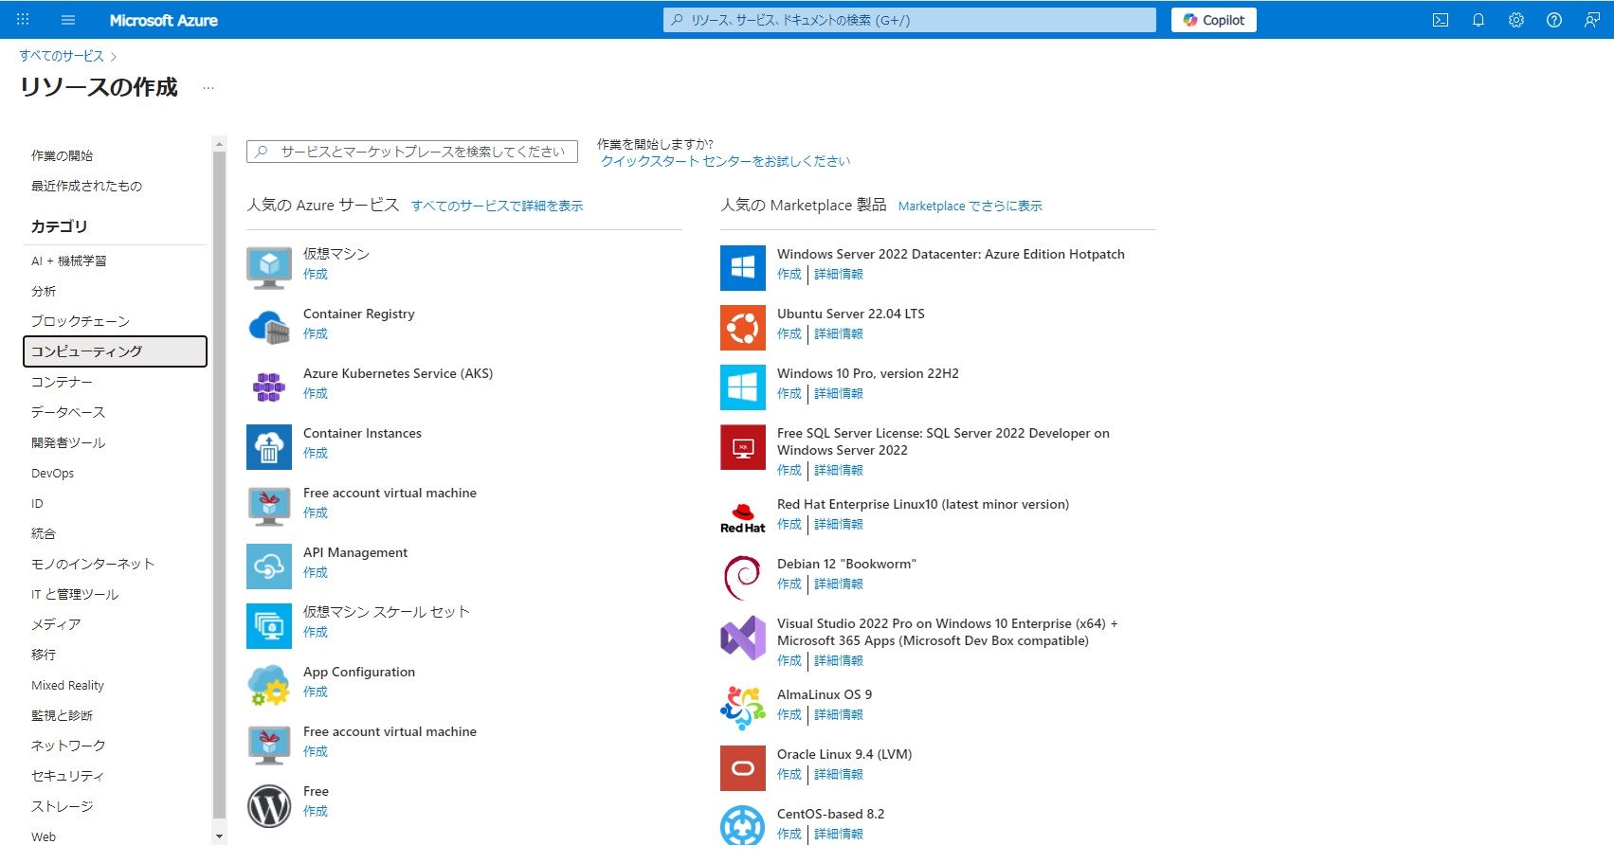This screenshot has height=863, width=1614.
Task: Click 作成 for Windows 10 Pro 22H2
Action: click(x=789, y=393)
